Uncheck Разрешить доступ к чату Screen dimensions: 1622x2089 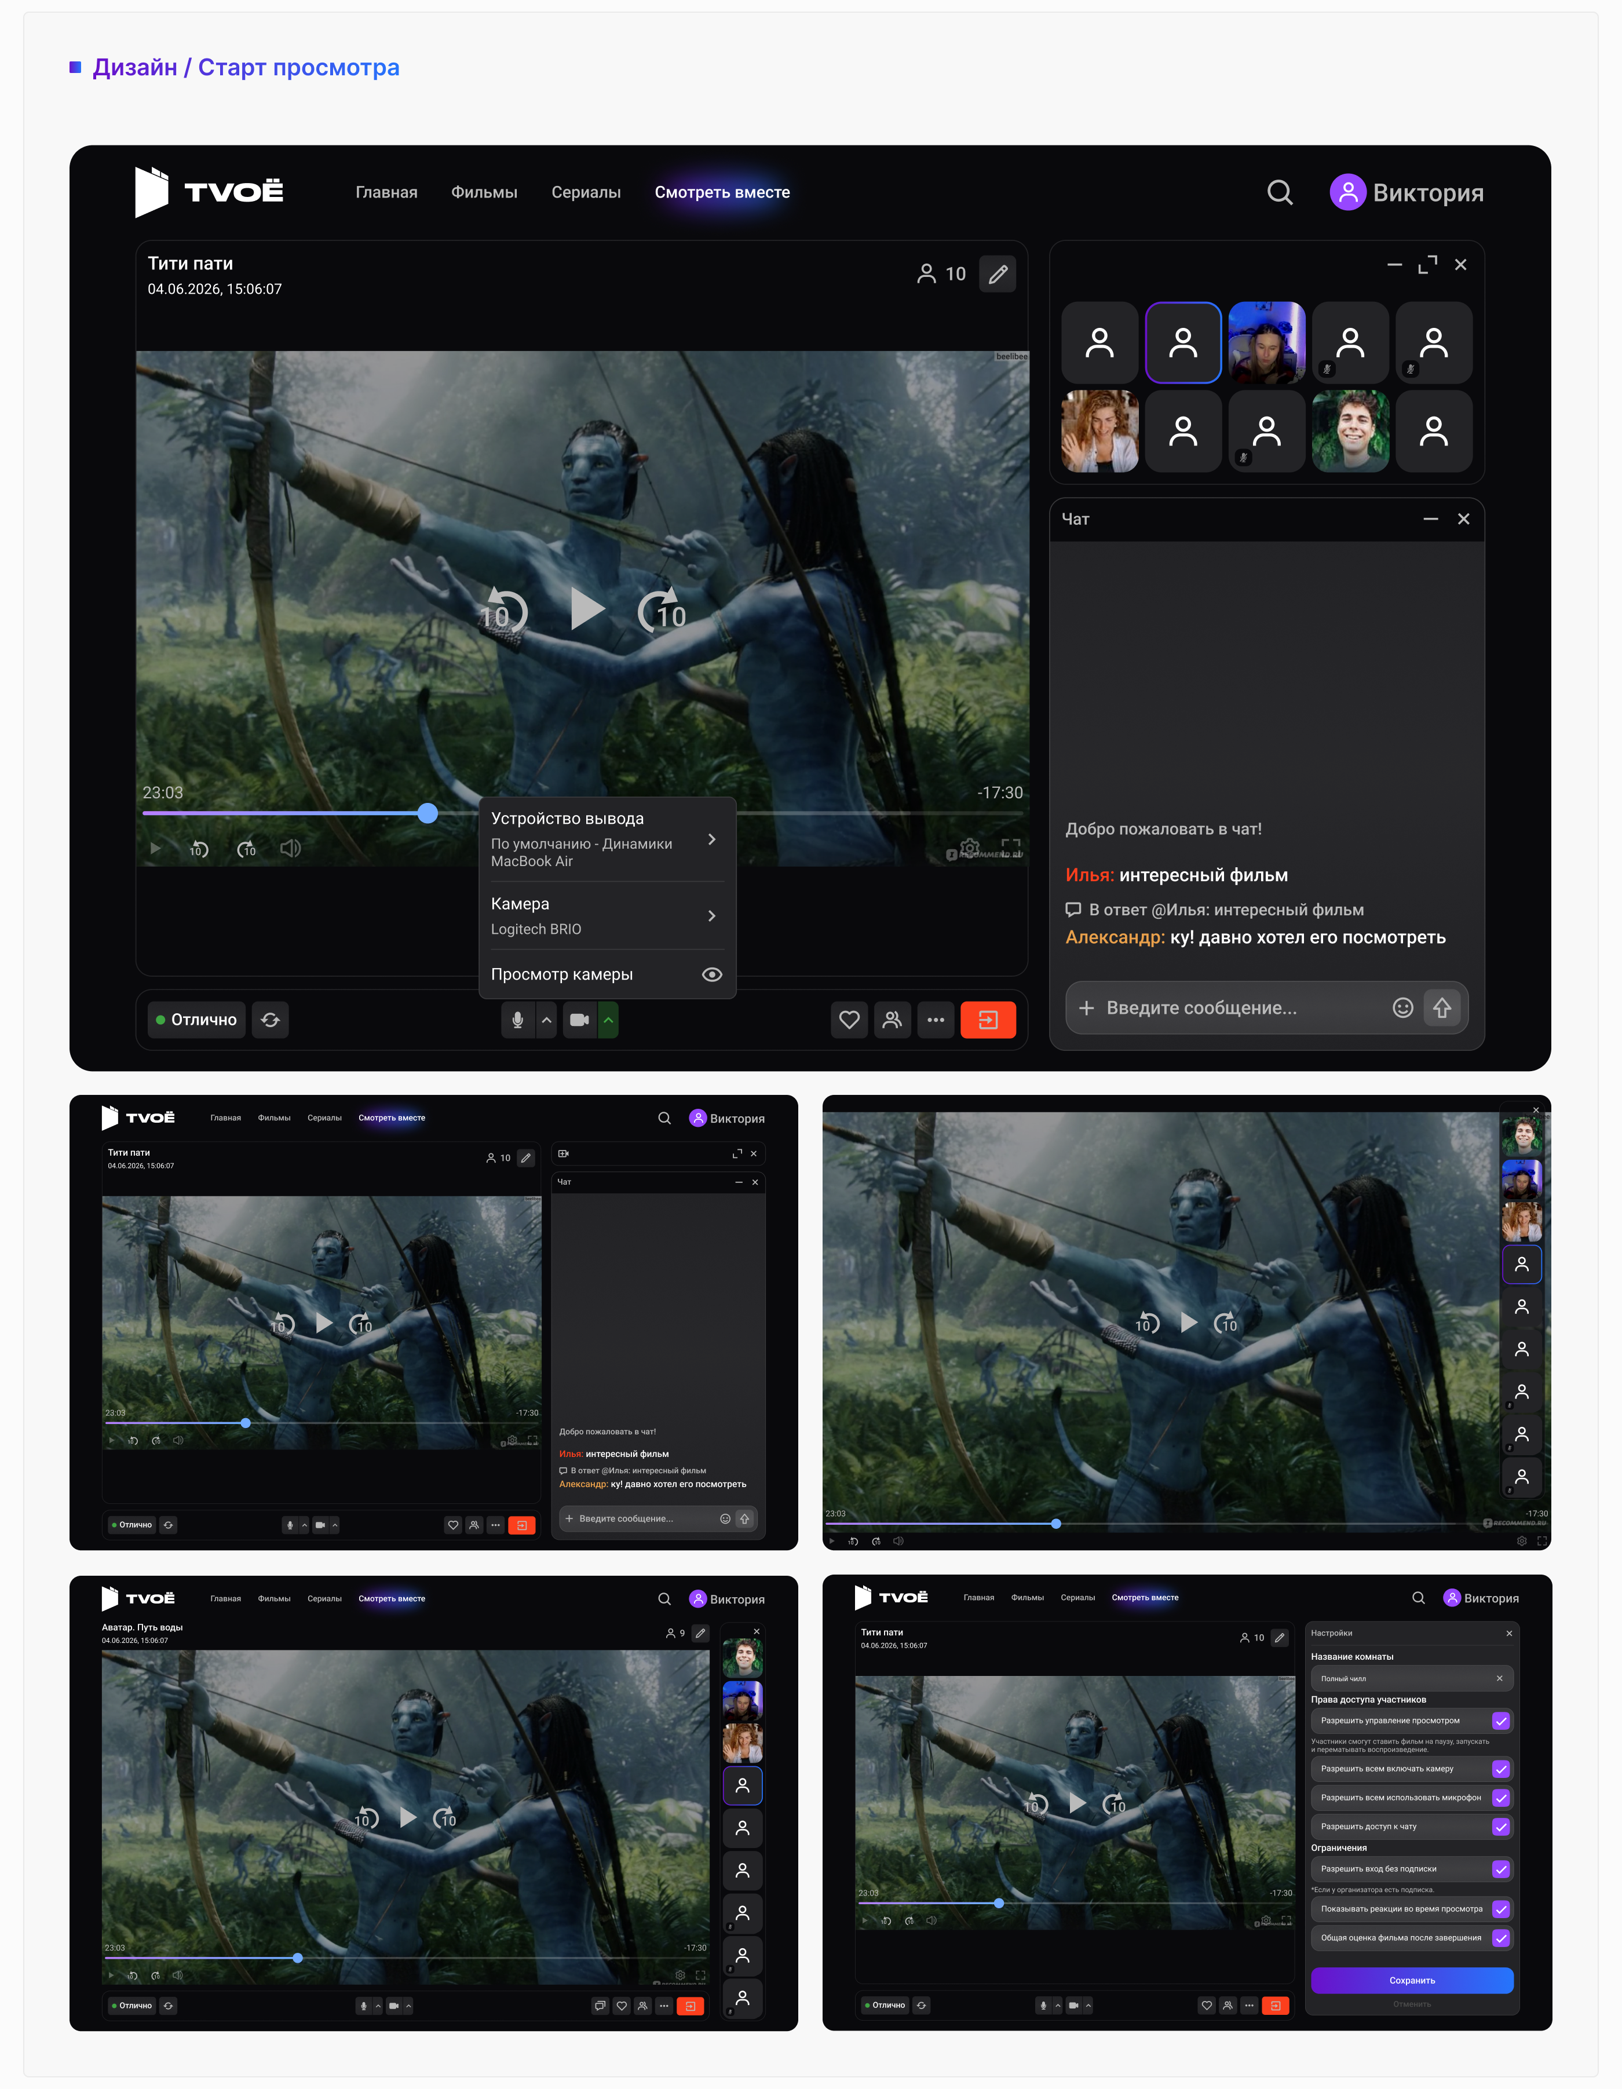click(x=1500, y=1826)
